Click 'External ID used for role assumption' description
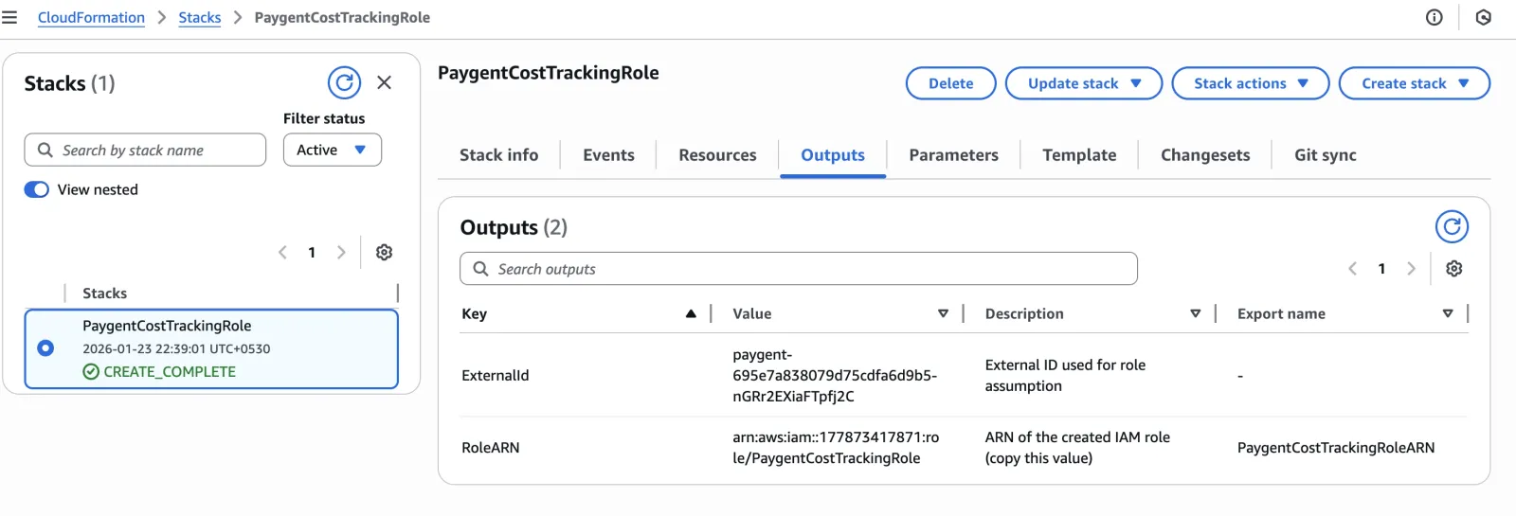 (1065, 376)
